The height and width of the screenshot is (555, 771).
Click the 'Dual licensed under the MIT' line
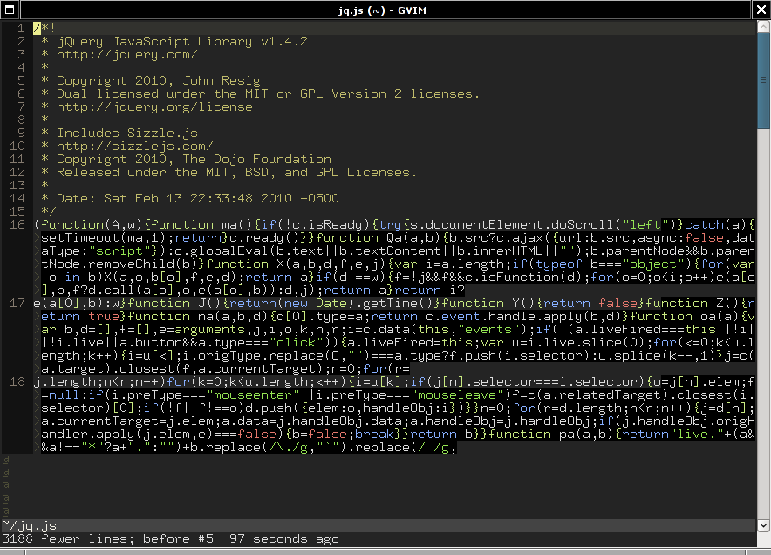click(x=268, y=94)
